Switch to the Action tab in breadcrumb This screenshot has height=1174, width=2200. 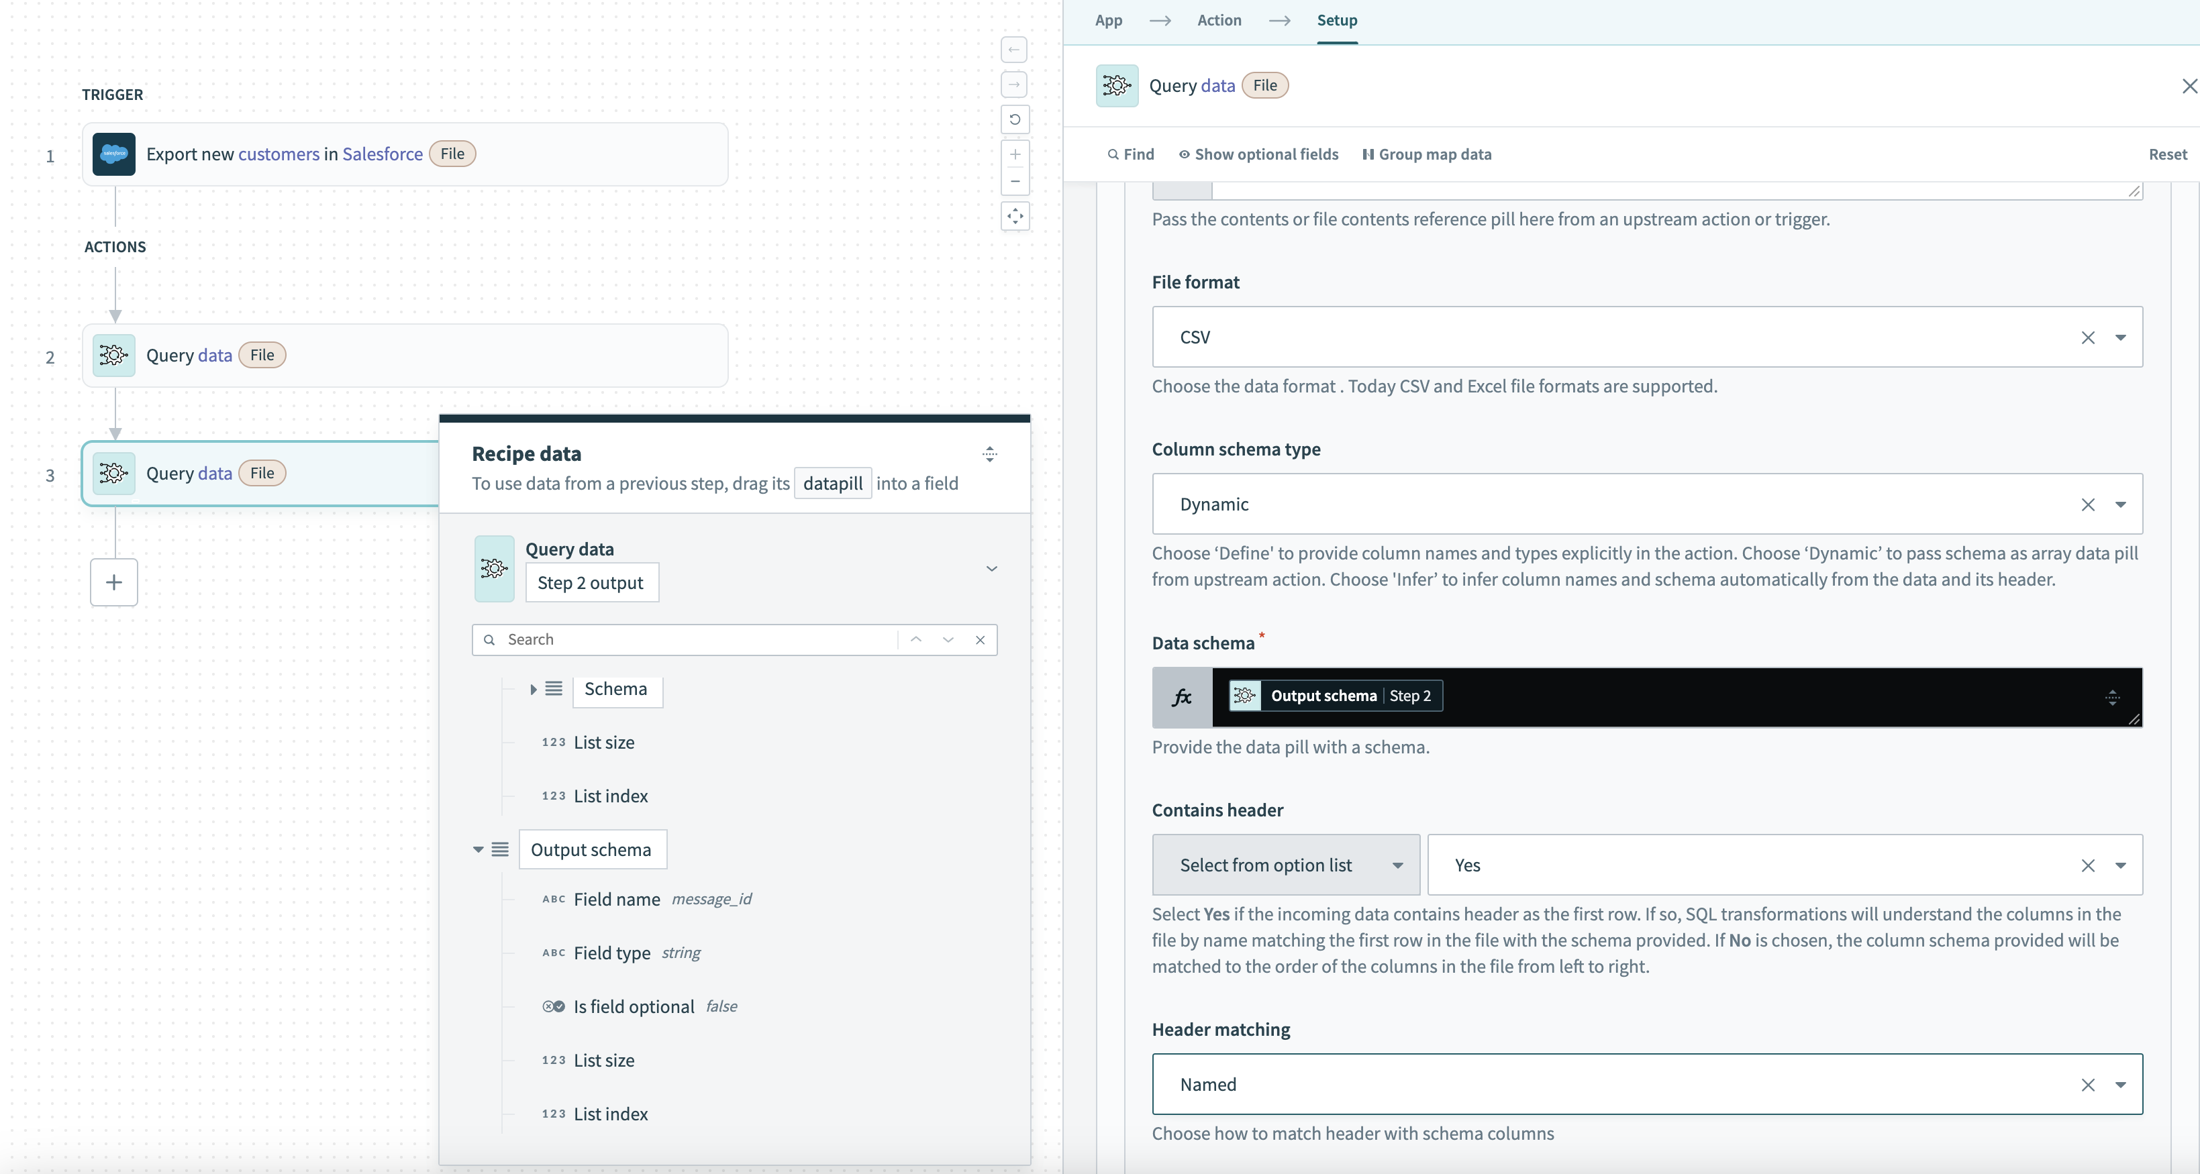tap(1219, 19)
